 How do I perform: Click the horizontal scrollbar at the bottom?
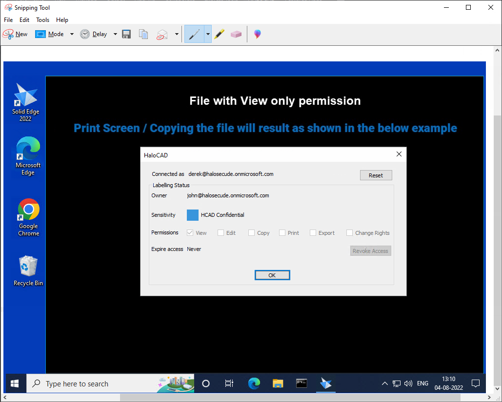244,398
